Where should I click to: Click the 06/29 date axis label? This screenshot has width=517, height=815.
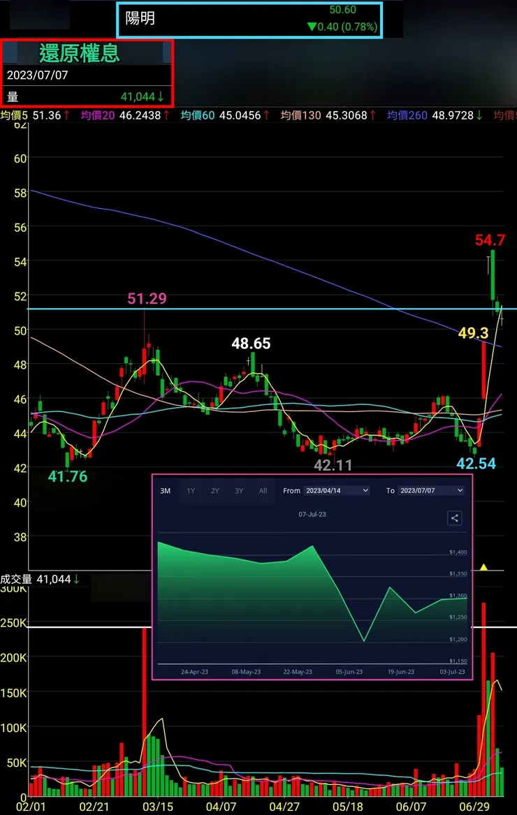474,807
